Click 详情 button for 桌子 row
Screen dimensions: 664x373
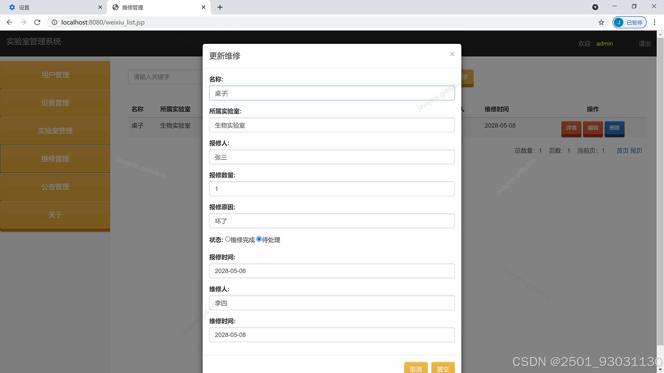tap(571, 128)
